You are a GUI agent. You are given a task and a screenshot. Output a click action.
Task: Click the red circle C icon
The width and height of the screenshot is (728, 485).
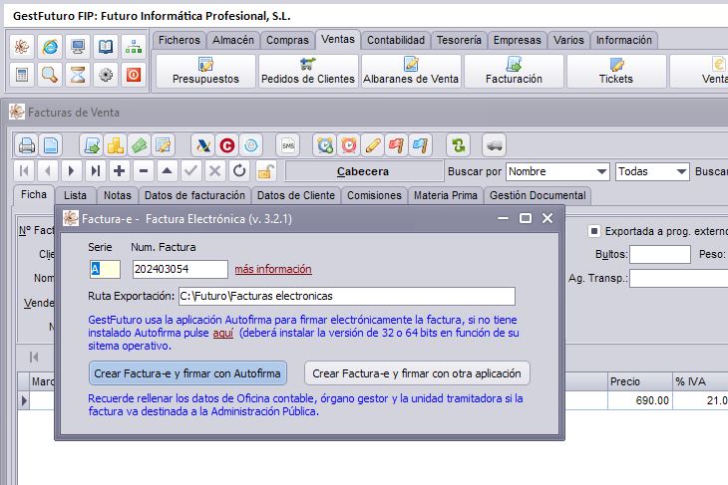[227, 145]
